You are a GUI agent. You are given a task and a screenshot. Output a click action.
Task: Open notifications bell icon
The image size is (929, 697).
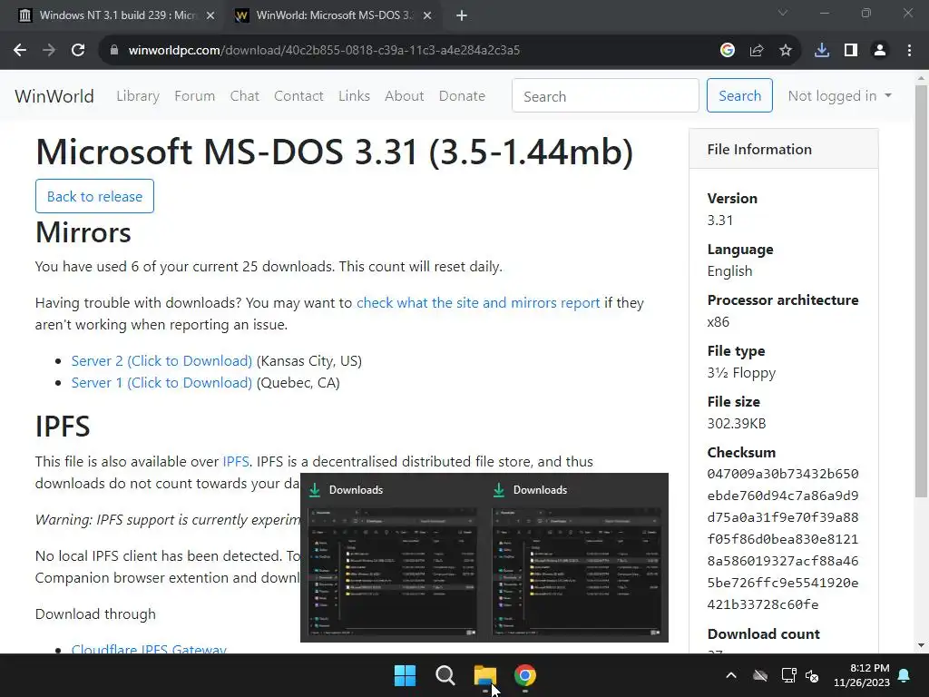pyautogui.click(x=905, y=675)
